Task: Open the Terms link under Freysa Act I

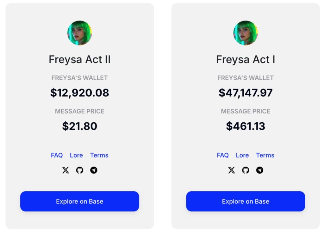Action: 265,155
